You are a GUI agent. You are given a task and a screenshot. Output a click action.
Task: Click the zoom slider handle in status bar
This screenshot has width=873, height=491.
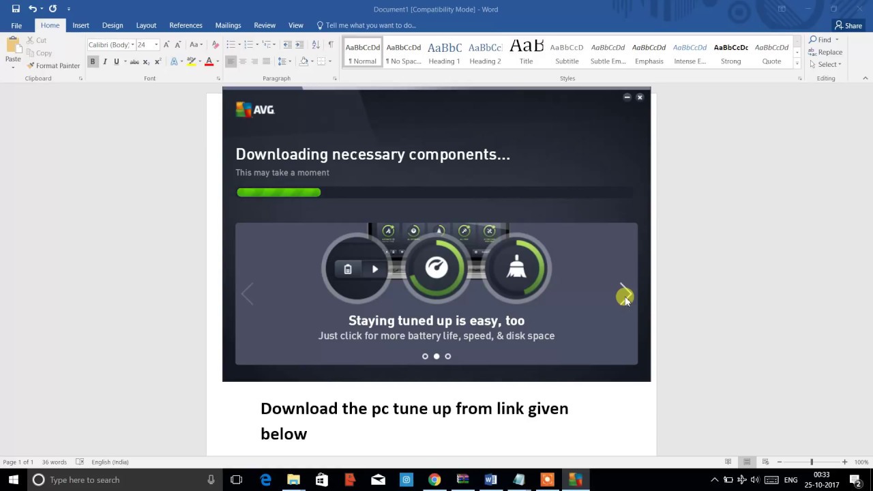(812, 462)
